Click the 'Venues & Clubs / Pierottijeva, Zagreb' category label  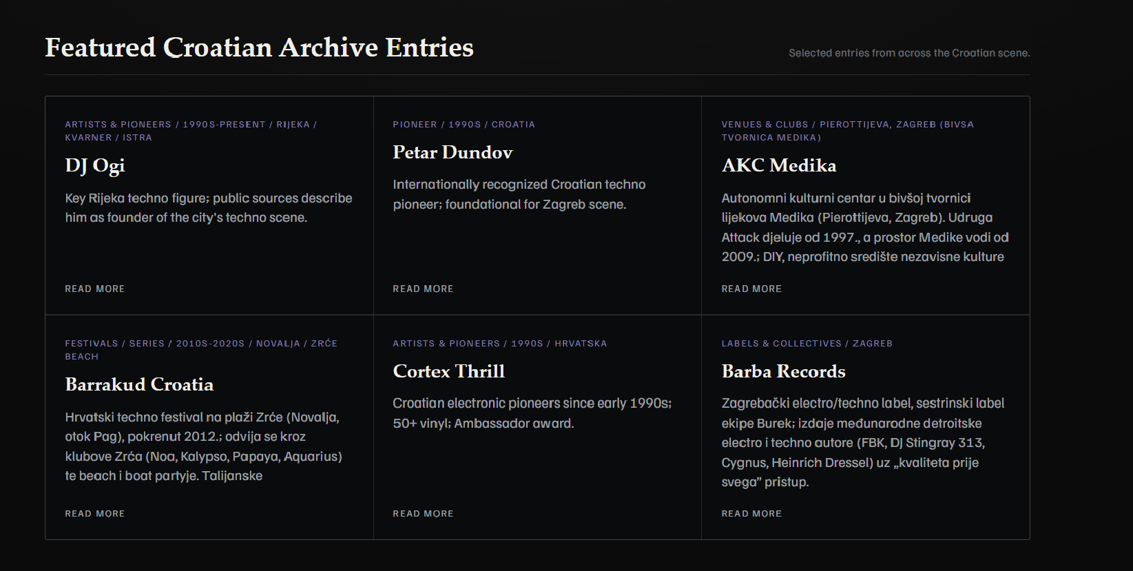point(847,131)
